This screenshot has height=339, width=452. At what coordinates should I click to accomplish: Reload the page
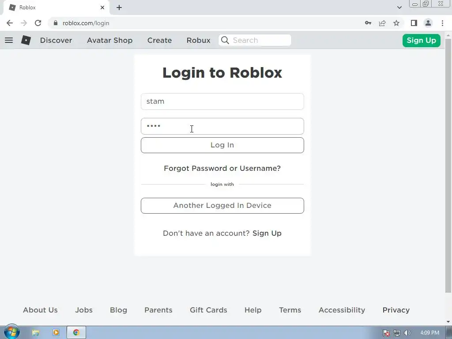pyautogui.click(x=38, y=23)
